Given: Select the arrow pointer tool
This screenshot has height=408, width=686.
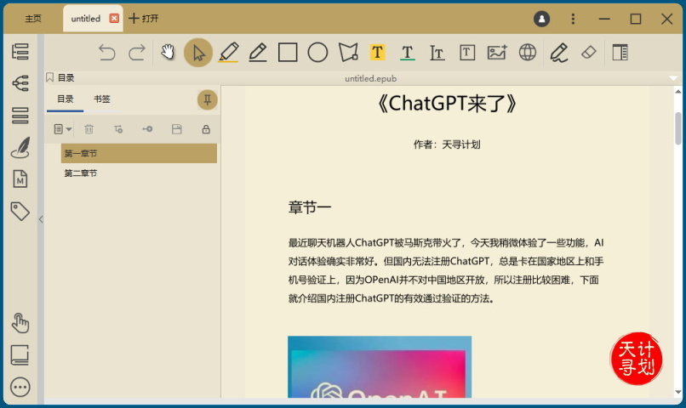Looking at the screenshot, I should coord(198,53).
